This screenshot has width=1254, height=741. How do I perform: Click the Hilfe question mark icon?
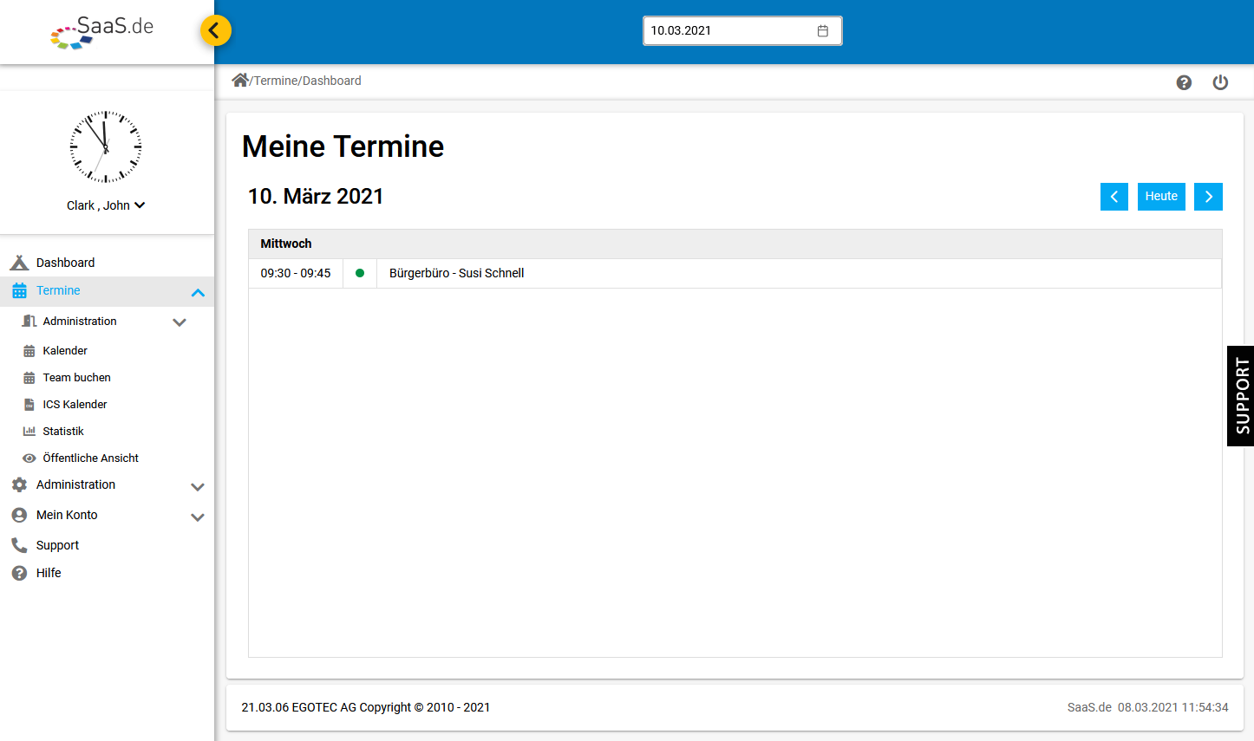point(19,573)
